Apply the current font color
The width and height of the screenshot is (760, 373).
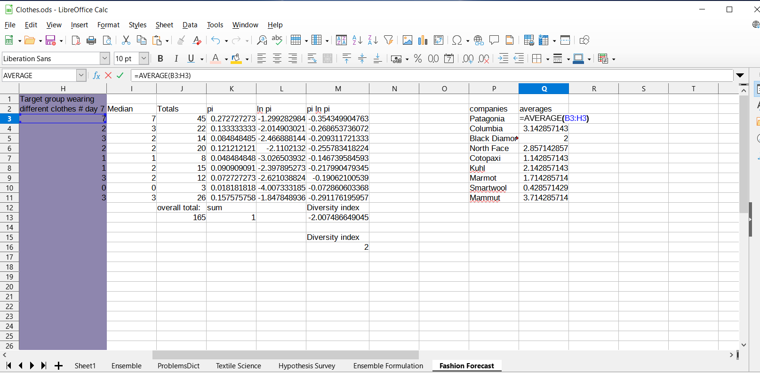click(x=216, y=58)
